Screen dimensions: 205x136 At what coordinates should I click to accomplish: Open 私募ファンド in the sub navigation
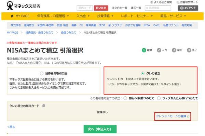click(171, 25)
